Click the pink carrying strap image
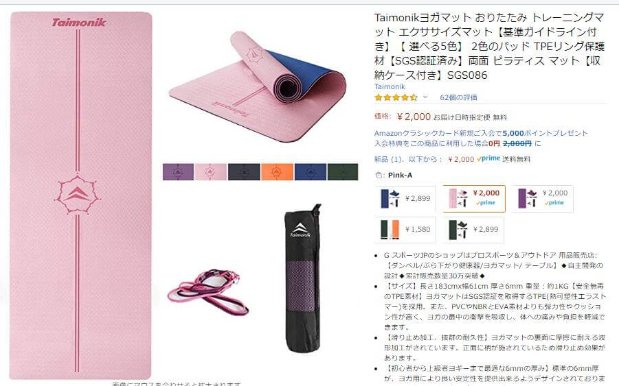The width and height of the screenshot is (619, 386). tap(208, 292)
